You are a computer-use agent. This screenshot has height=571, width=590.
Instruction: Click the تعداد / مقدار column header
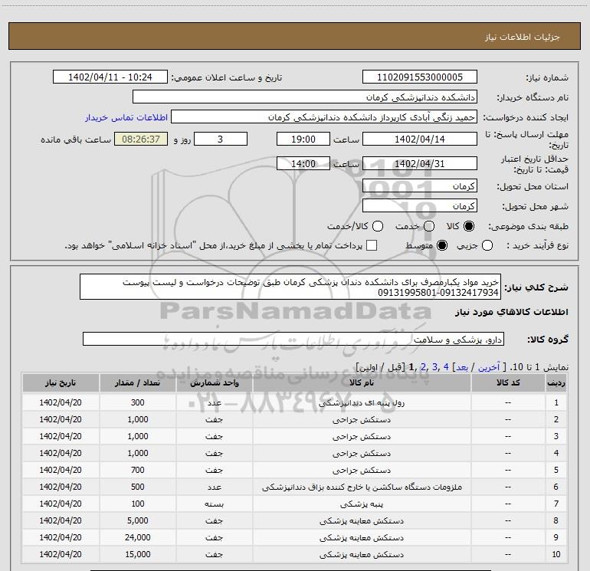click(137, 382)
